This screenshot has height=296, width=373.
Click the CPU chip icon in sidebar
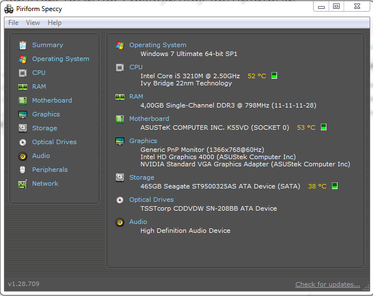[x=23, y=73]
